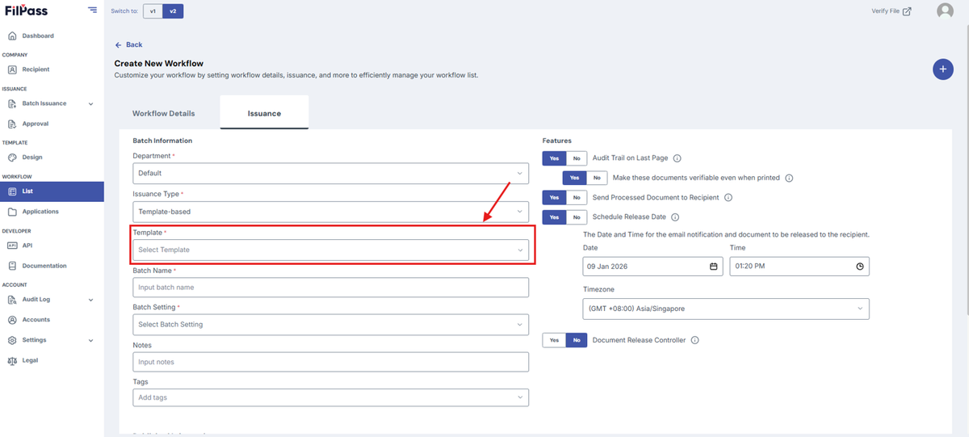Viewport: 969px width, 437px height.
Task: Click the Date field showing 09 Jan 2026
Action: tap(652, 267)
